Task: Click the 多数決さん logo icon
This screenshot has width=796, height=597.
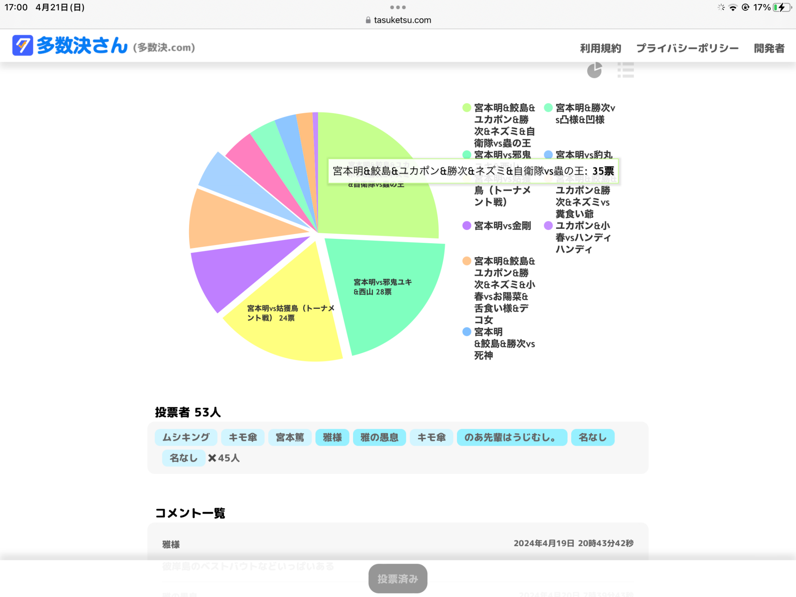Action: [x=22, y=45]
